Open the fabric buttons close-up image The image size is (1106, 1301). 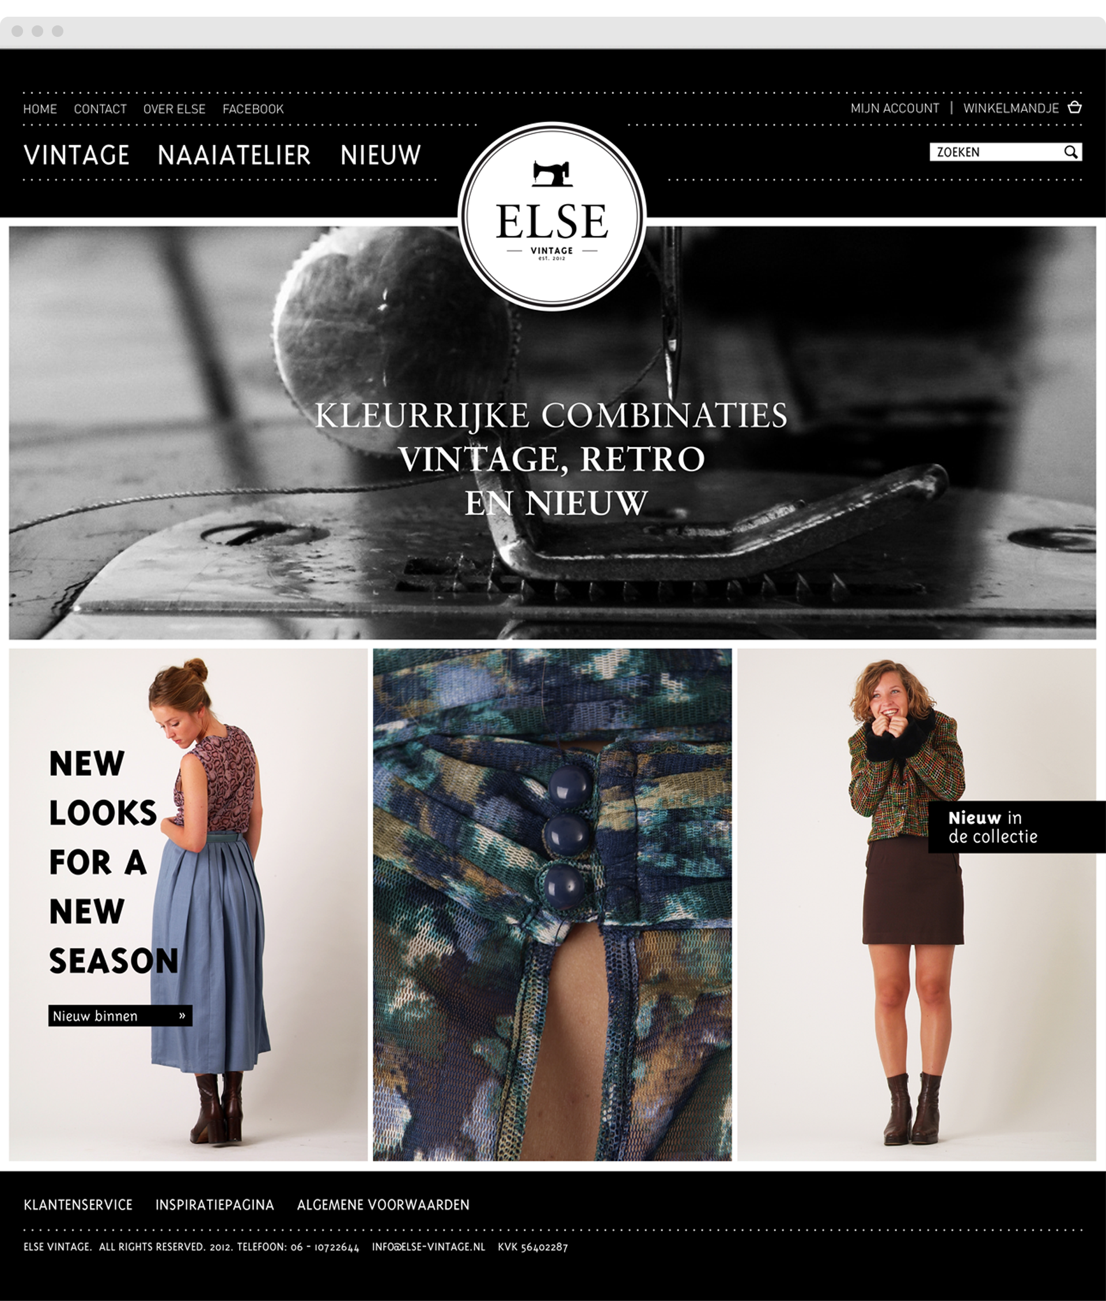552,904
